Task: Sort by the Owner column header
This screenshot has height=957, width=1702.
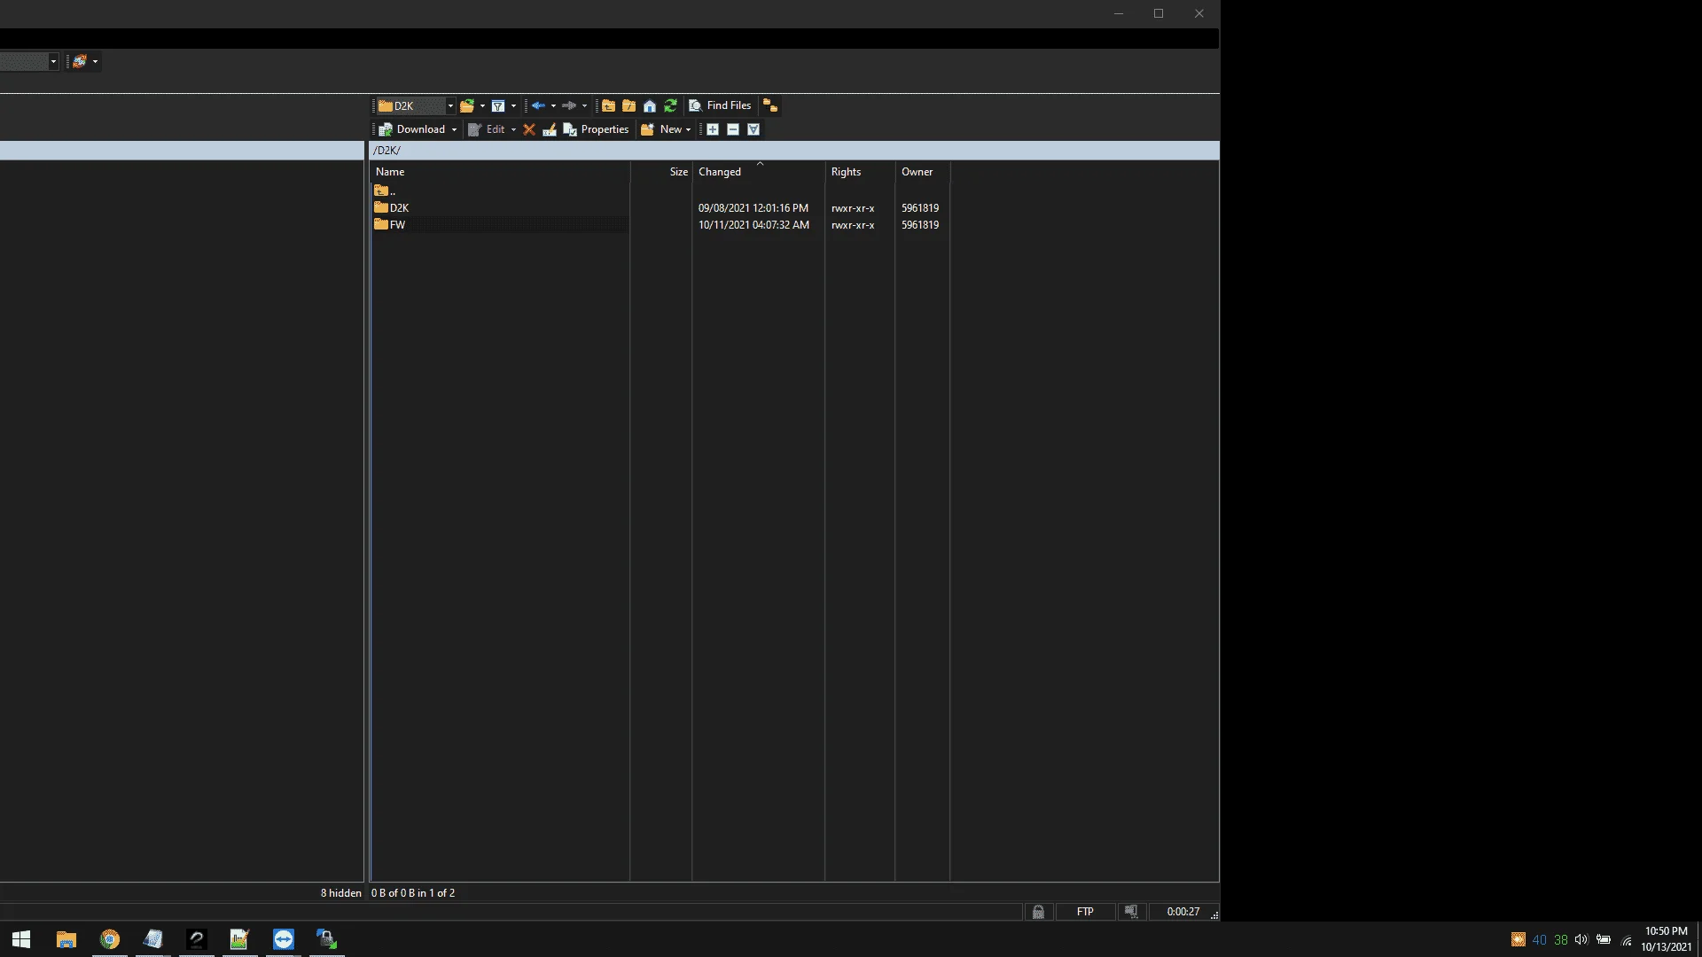Action: (922, 172)
